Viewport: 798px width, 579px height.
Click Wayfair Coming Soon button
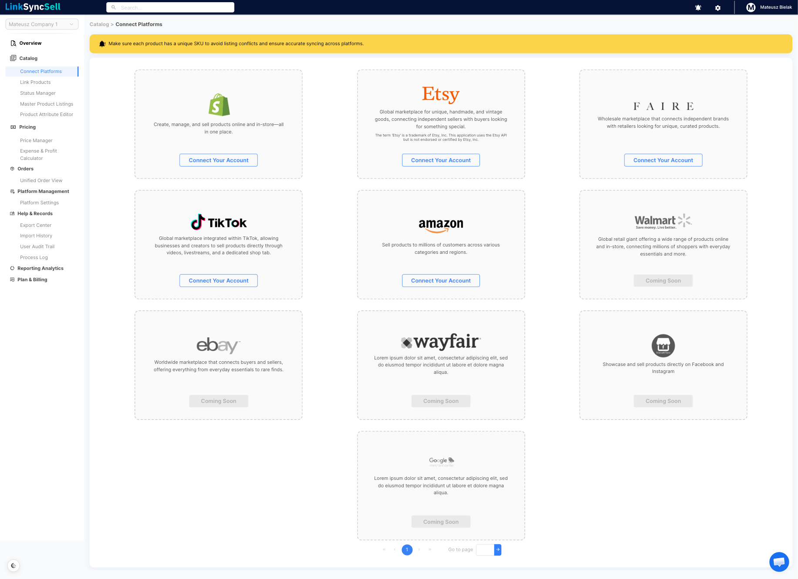tap(441, 401)
